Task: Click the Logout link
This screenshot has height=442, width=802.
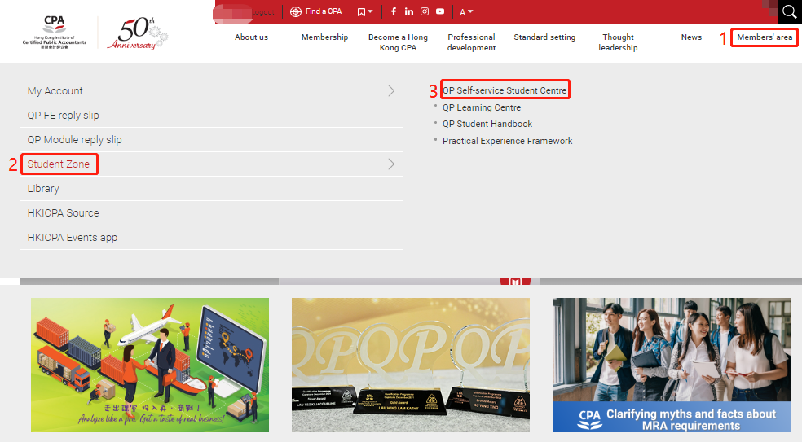Action: click(264, 12)
